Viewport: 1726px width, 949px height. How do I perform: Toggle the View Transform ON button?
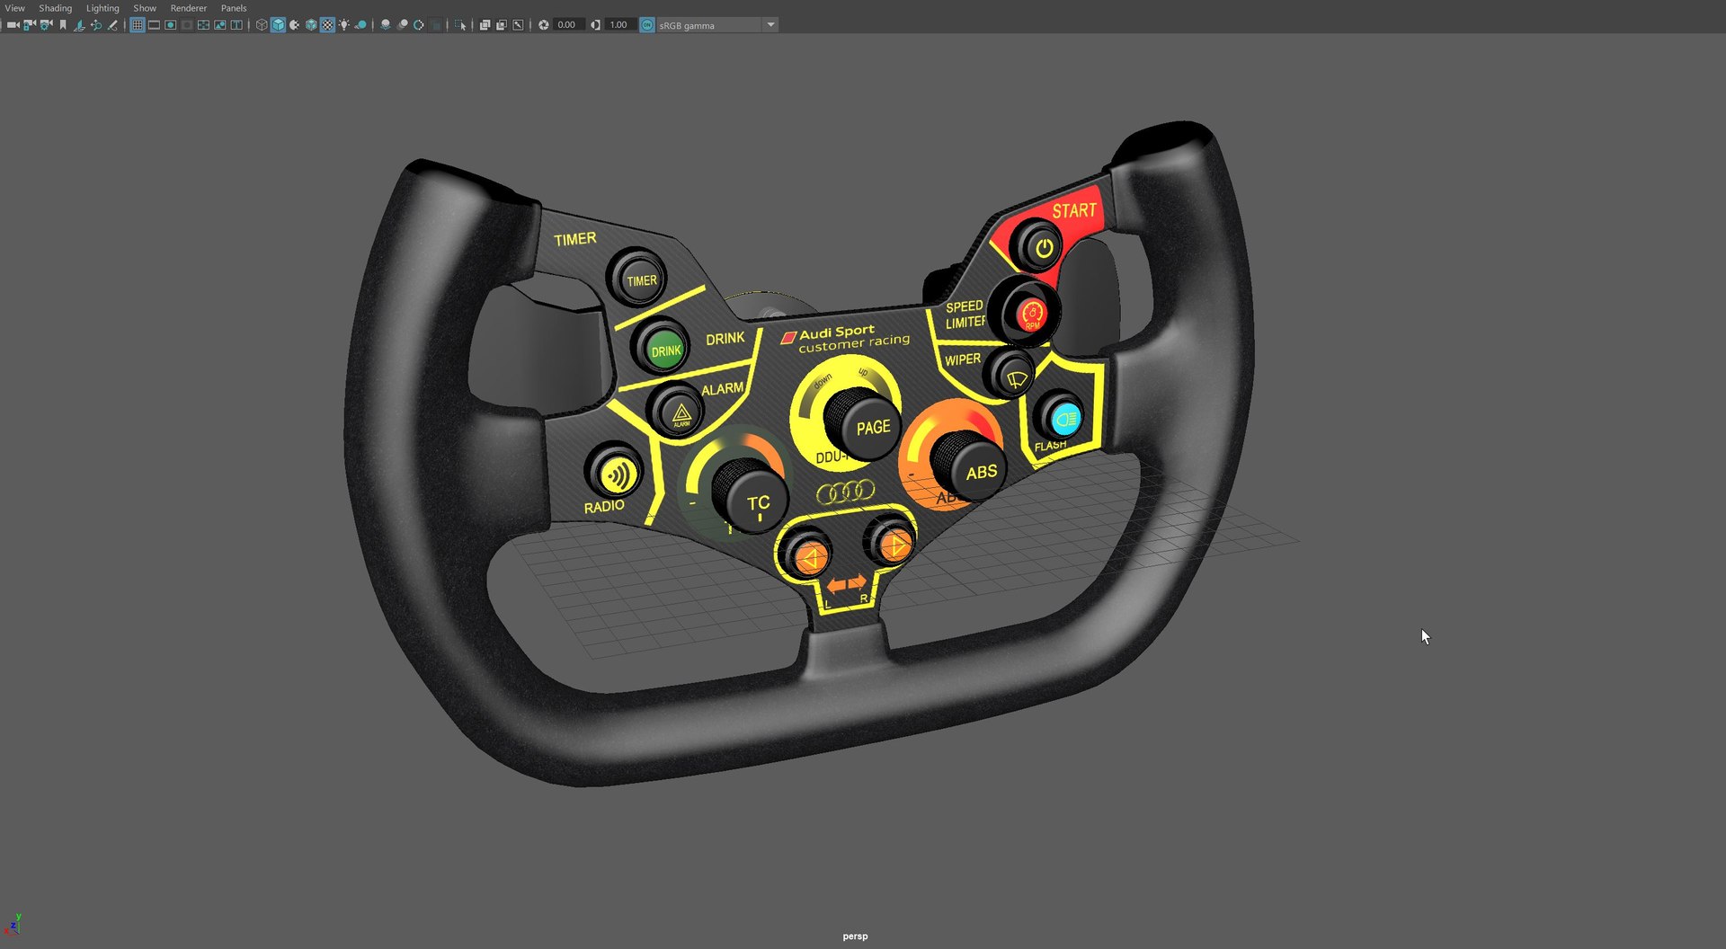coord(647,25)
